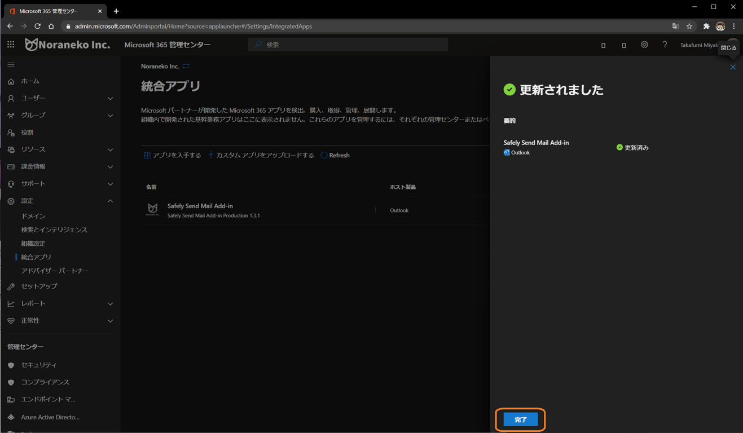Screen dimensions: 743x433
Task: Click the Resources icon in sidebar
Action: coord(11,149)
